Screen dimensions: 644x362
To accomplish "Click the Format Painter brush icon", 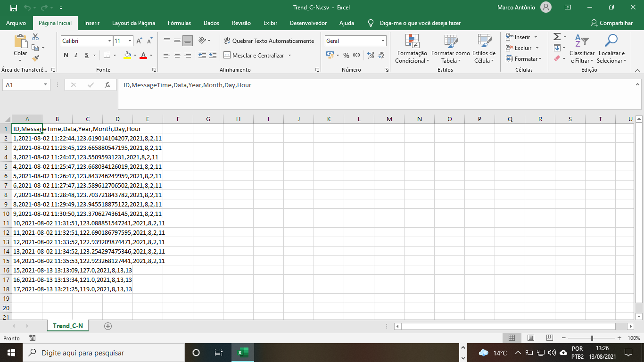I will click(35, 58).
